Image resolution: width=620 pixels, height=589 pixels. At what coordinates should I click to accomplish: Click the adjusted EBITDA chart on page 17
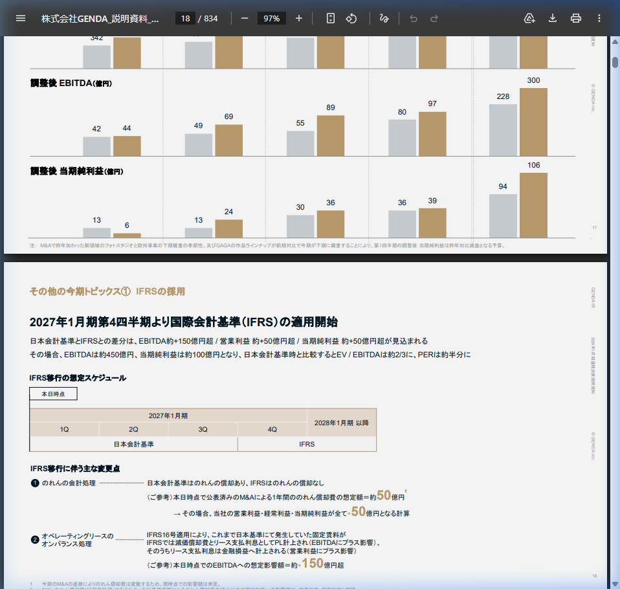[x=298, y=117]
